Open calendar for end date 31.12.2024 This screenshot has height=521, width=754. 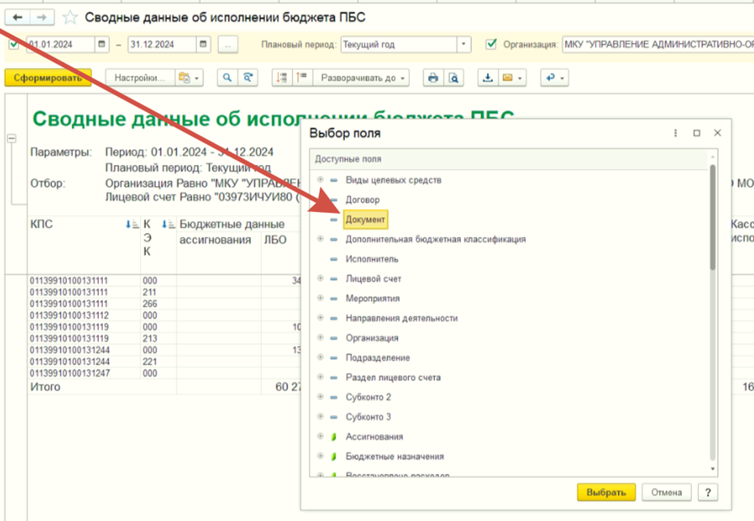(203, 44)
